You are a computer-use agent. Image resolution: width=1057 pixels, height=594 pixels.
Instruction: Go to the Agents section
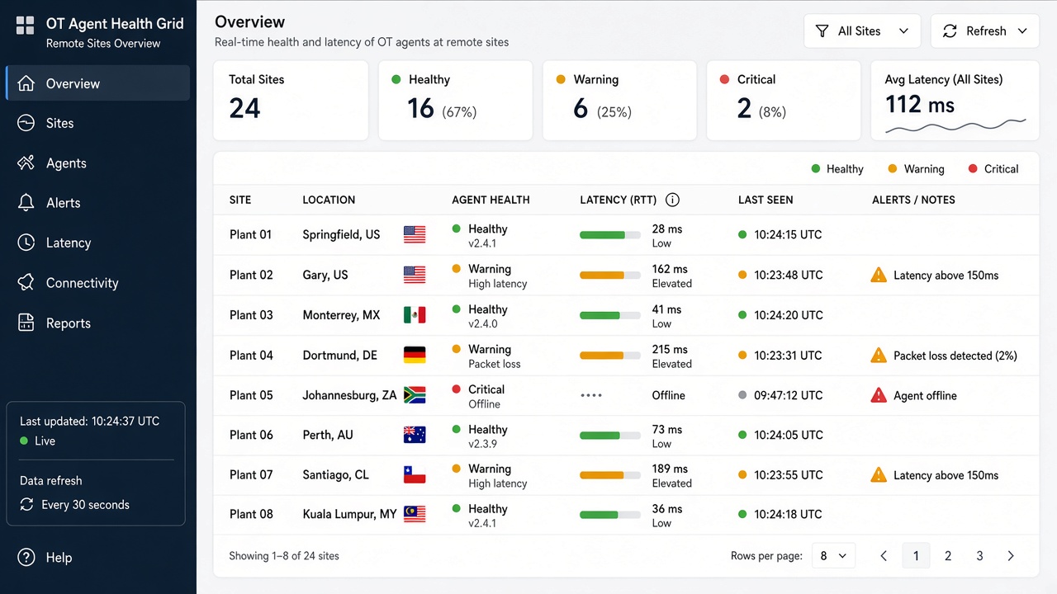coord(97,163)
